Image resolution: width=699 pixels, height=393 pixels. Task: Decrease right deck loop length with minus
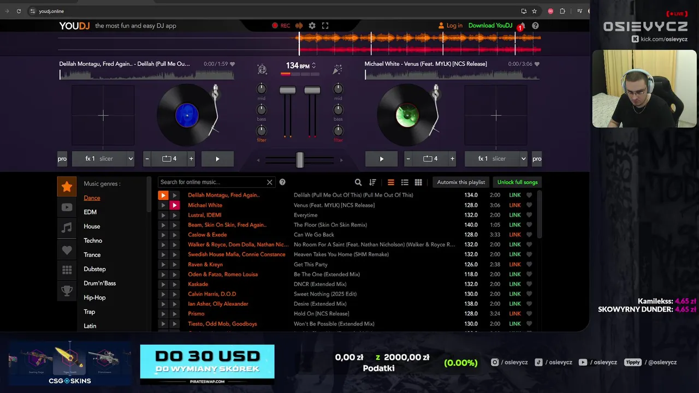408,159
